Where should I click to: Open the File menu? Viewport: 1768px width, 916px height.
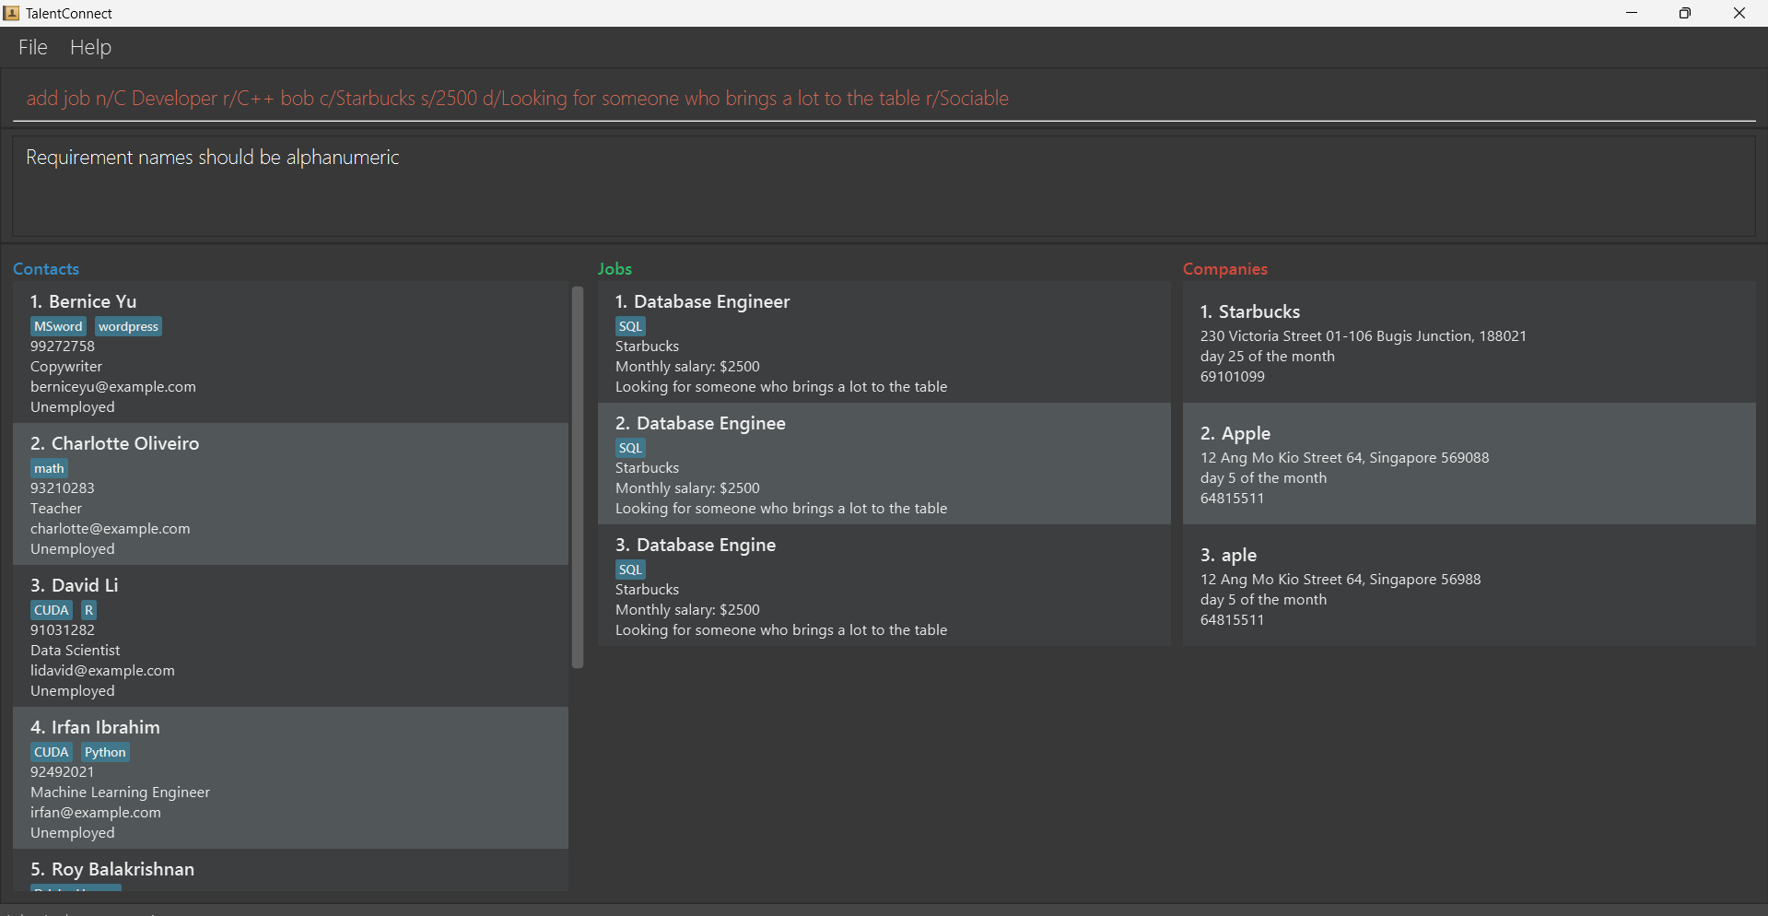tap(33, 47)
